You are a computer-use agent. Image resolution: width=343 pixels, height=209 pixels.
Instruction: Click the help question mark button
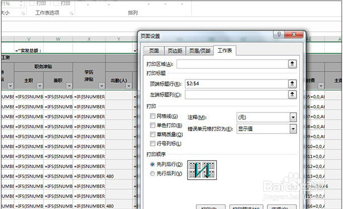[279, 35]
